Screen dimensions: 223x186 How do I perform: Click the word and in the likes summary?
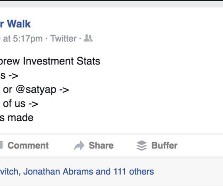point(103,172)
